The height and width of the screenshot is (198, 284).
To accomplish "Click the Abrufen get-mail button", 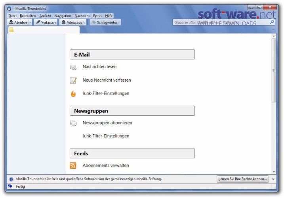I will tap(18, 22).
